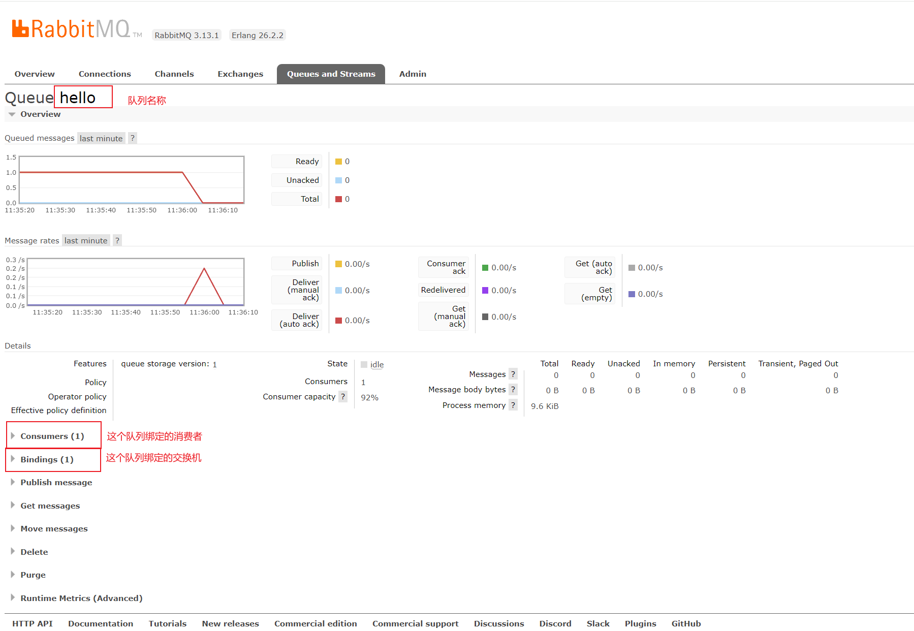The height and width of the screenshot is (631, 914).
Task: Open the New releases link
Action: (230, 623)
